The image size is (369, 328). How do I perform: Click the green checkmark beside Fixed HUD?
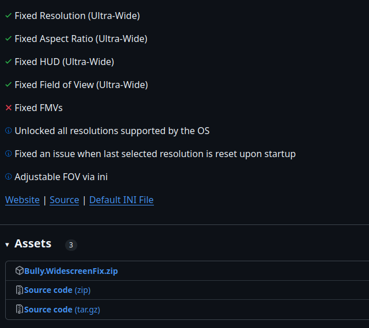click(9, 62)
